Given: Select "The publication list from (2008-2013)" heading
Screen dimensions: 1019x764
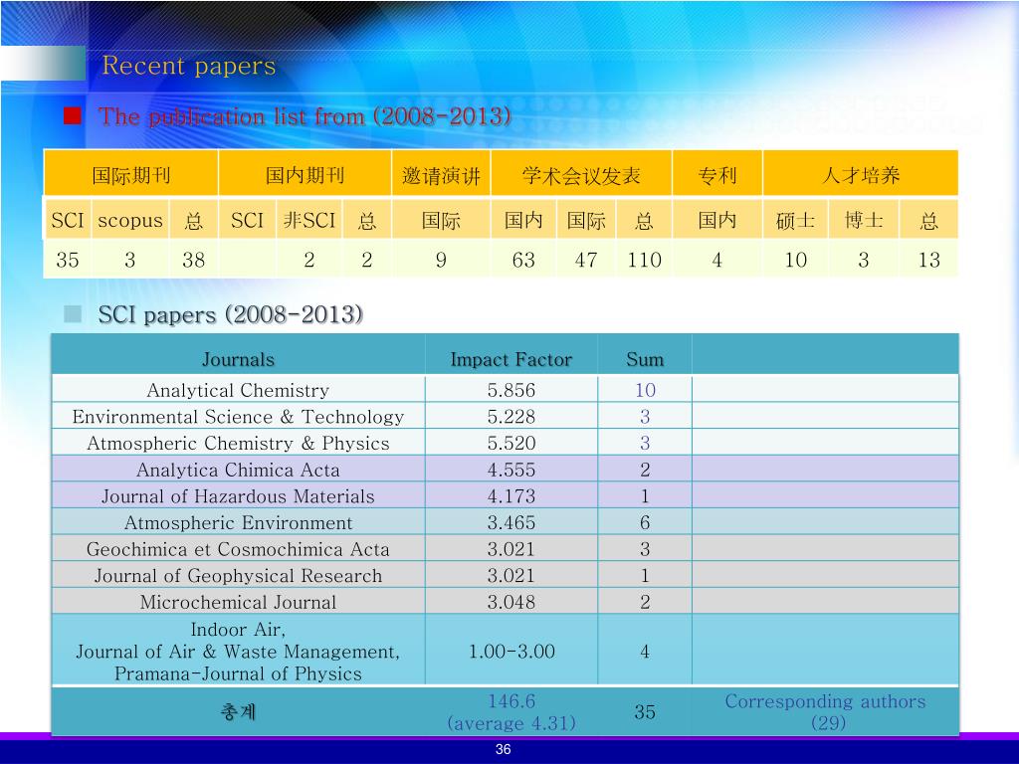Looking at the screenshot, I should point(305,117).
